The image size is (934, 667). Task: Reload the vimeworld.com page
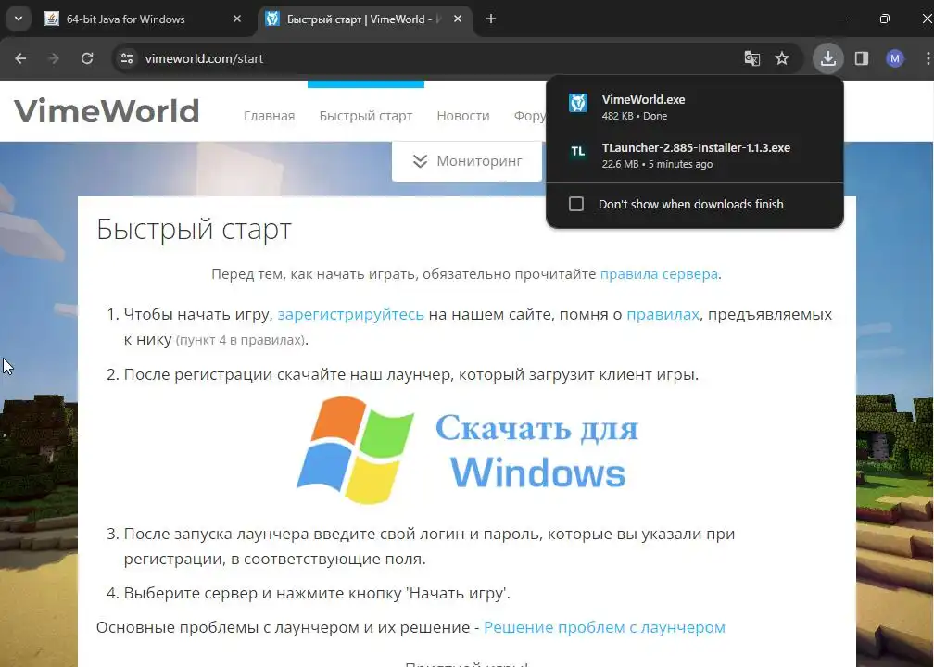[87, 58]
